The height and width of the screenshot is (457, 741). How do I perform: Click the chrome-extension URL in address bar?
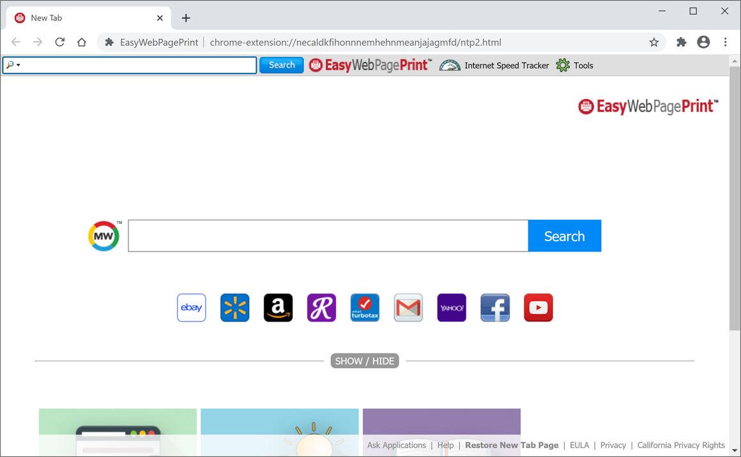pyautogui.click(x=355, y=43)
